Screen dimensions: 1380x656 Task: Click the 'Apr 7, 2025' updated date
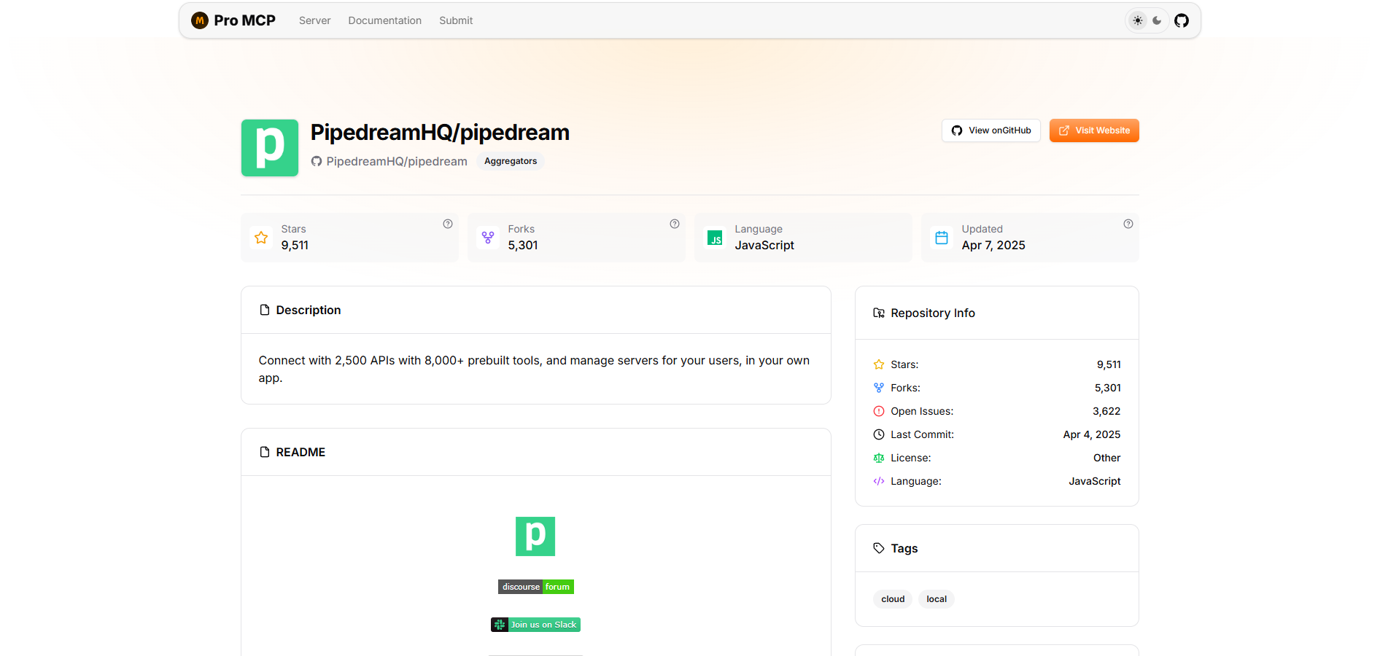click(993, 245)
